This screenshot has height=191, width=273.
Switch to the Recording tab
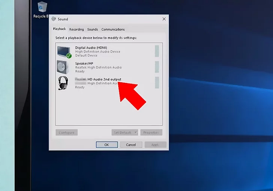(x=76, y=29)
